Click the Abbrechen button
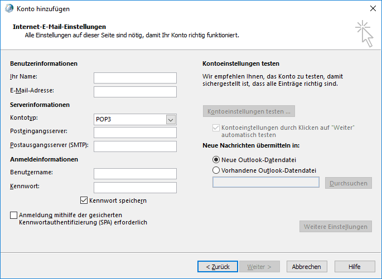 (306, 267)
